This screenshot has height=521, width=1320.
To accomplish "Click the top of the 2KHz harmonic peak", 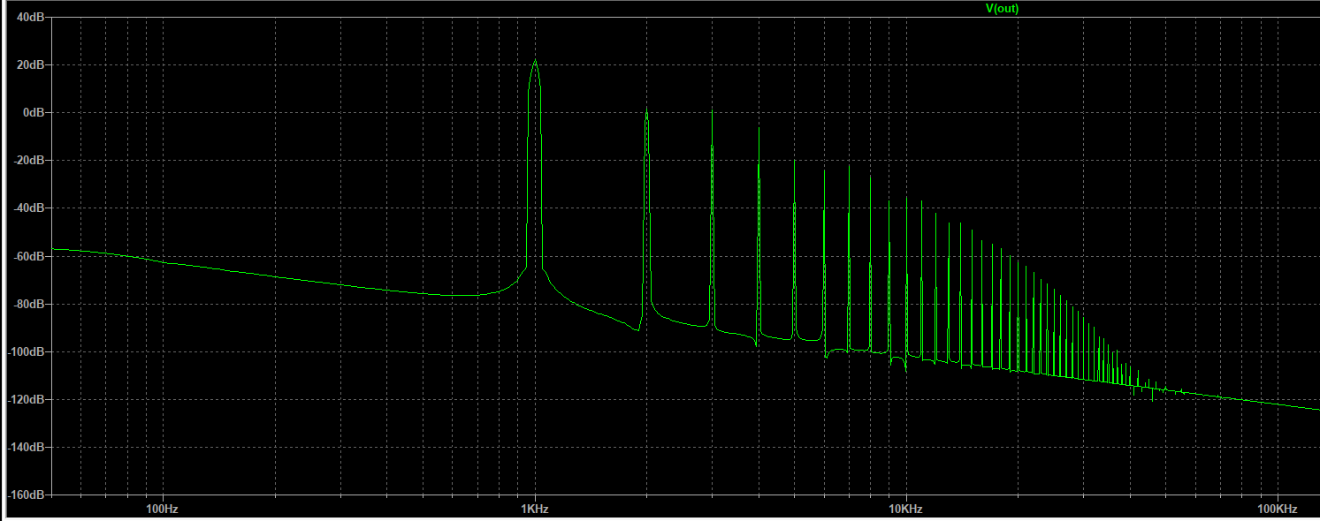I will [x=646, y=110].
